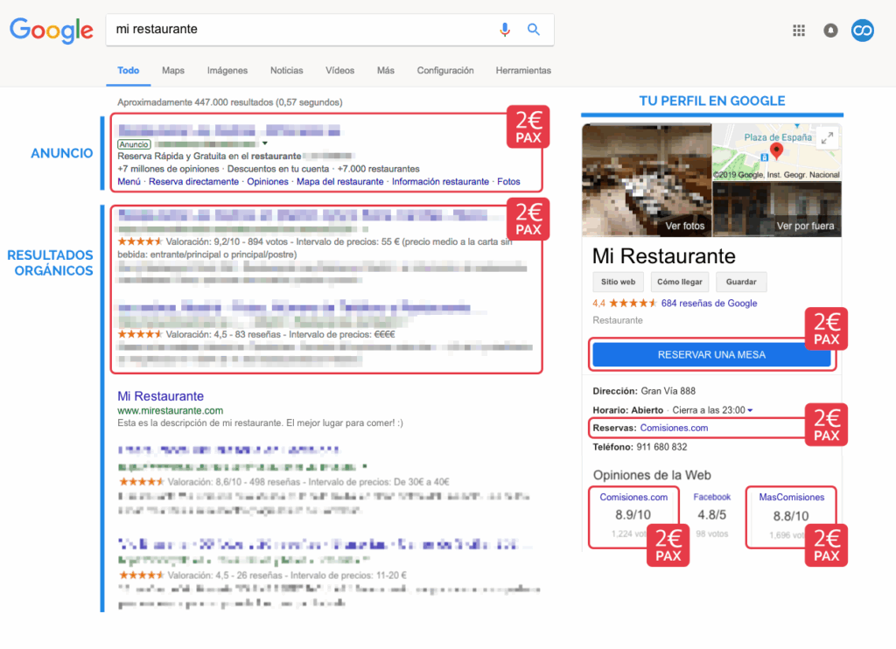The width and height of the screenshot is (896, 649).
Task: Click phone number 911 680 832
Action: coord(661,447)
